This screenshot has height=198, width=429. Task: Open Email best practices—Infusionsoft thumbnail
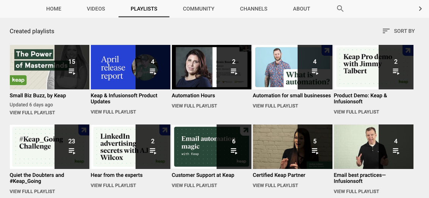[356, 146]
